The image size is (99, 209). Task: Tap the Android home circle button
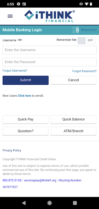click(x=49, y=203)
